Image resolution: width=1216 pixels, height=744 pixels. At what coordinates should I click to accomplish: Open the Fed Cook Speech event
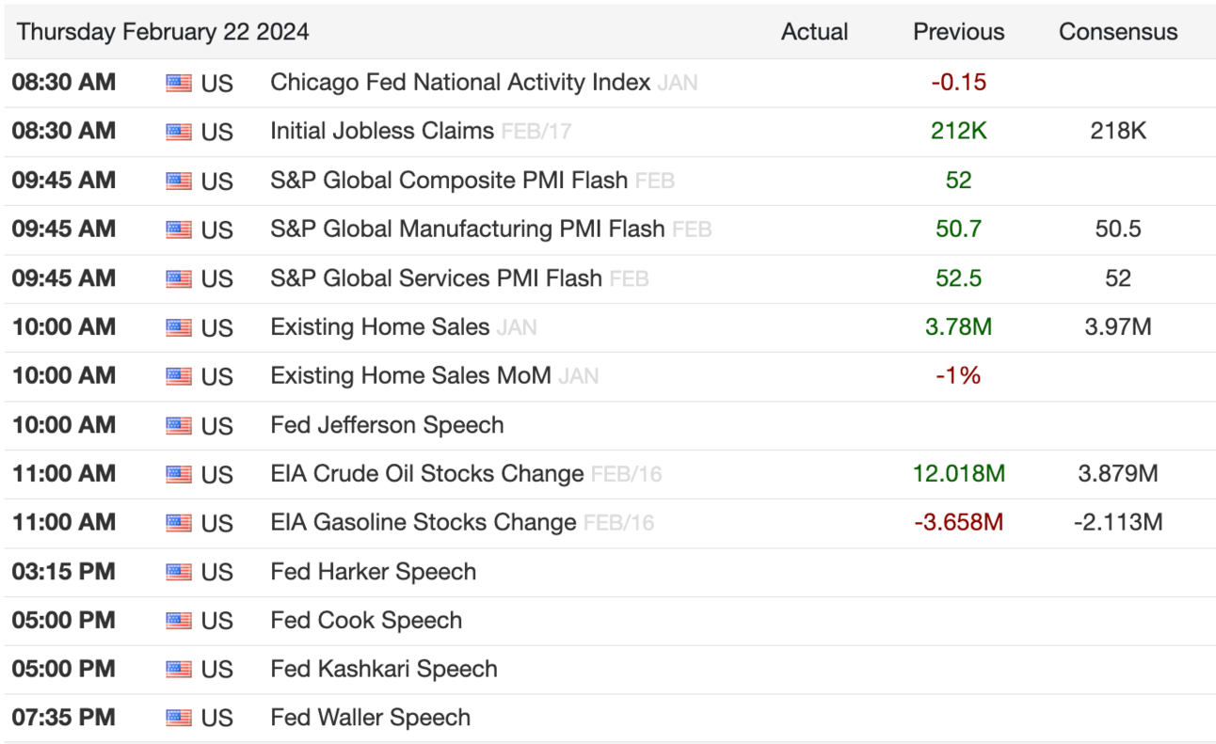[x=366, y=621]
